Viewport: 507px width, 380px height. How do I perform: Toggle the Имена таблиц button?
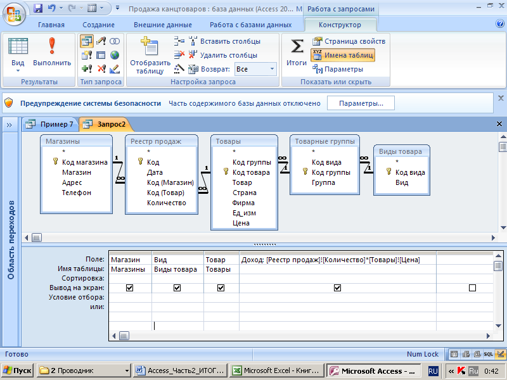[343, 55]
